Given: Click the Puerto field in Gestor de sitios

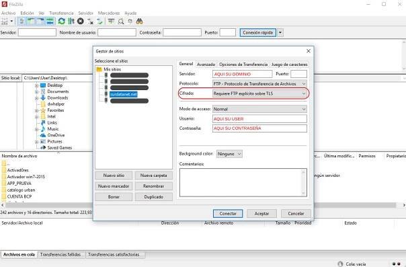Looking at the screenshot, I should click(299, 74).
